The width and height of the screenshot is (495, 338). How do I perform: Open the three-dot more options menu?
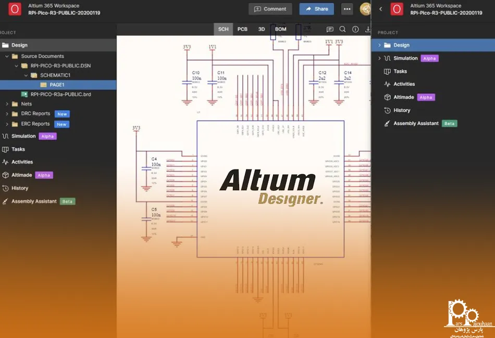pyautogui.click(x=347, y=9)
